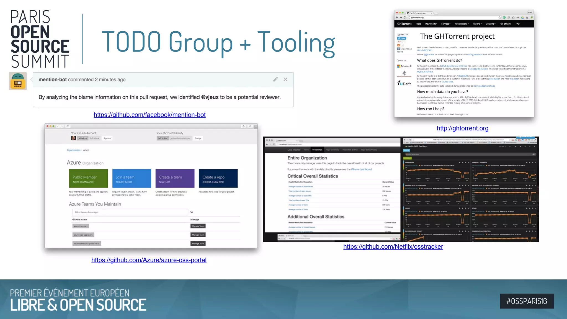Open the Datasets dropdown in GHTorrent navbar
567x319 pixels.
pos(491,24)
